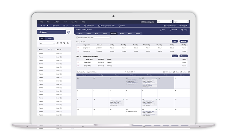The width and height of the screenshot is (227, 140).
Task: Switch to the Training tab
Action: click(105, 34)
